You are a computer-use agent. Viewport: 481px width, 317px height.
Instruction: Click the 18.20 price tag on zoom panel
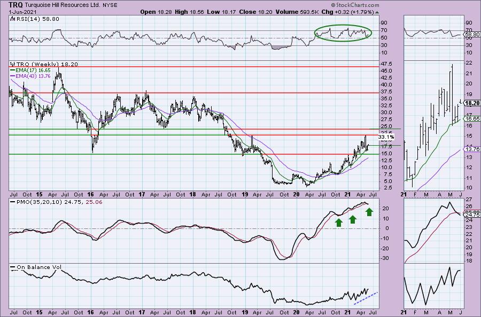(473, 103)
